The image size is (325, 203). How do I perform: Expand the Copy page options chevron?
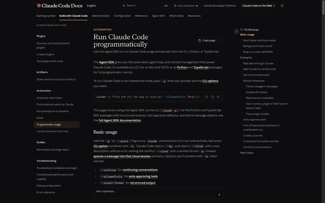(221, 40)
